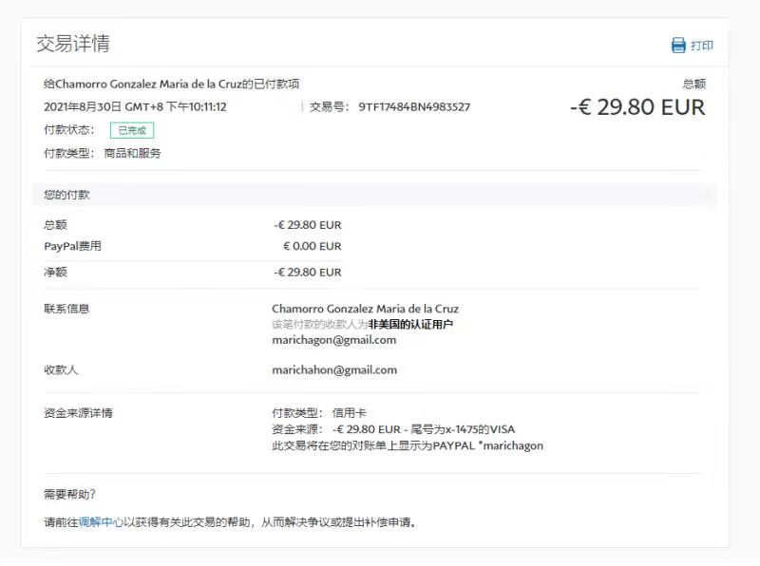The width and height of the screenshot is (760, 566).
Task: Click the 已完成 payment status badge
Action: coord(131,130)
